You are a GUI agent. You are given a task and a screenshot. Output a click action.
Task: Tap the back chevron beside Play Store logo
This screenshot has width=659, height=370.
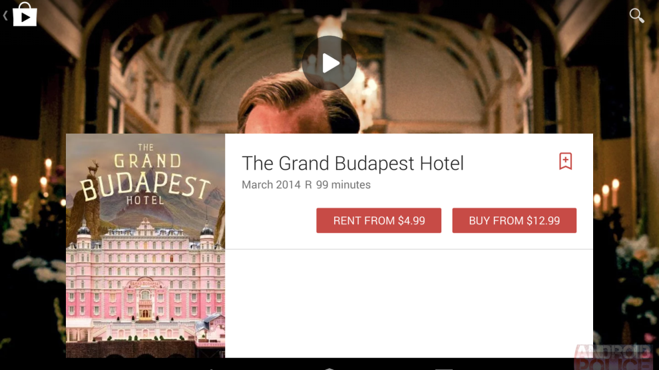tap(5, 16)
